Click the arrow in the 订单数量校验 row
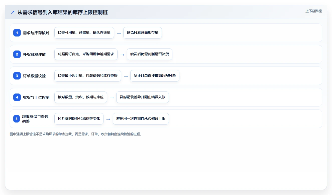The image size is (332, 195). [126, 76]
